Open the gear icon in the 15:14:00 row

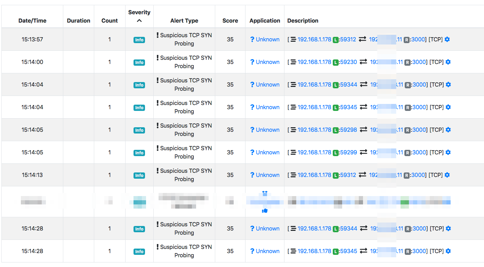click(x=448, y=62)
